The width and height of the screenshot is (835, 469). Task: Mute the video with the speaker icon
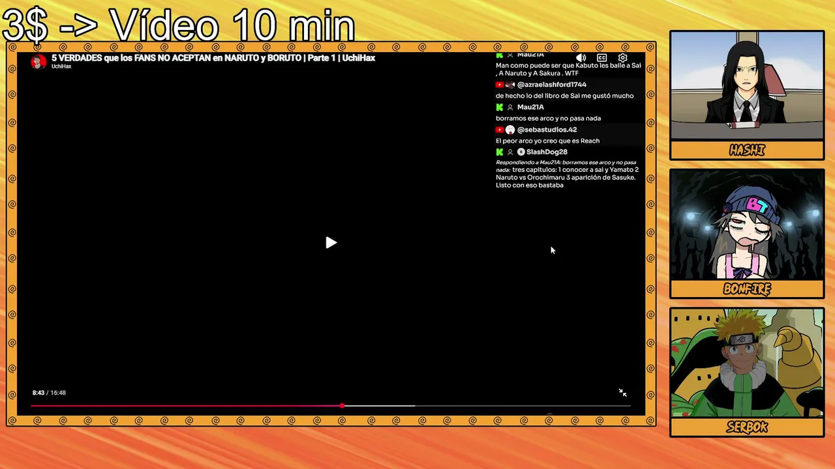(x=581, y=58)
